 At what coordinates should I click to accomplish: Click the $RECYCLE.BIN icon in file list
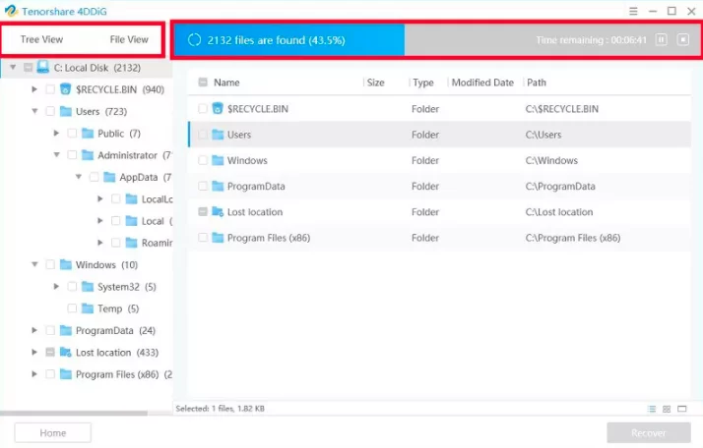coord(218,108)
